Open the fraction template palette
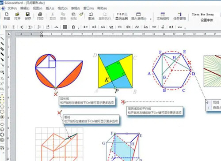Viewport: 221px width, 161px height. (14, 27)
